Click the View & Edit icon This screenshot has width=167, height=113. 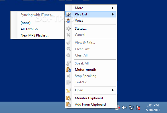click(x=68, y=43)
